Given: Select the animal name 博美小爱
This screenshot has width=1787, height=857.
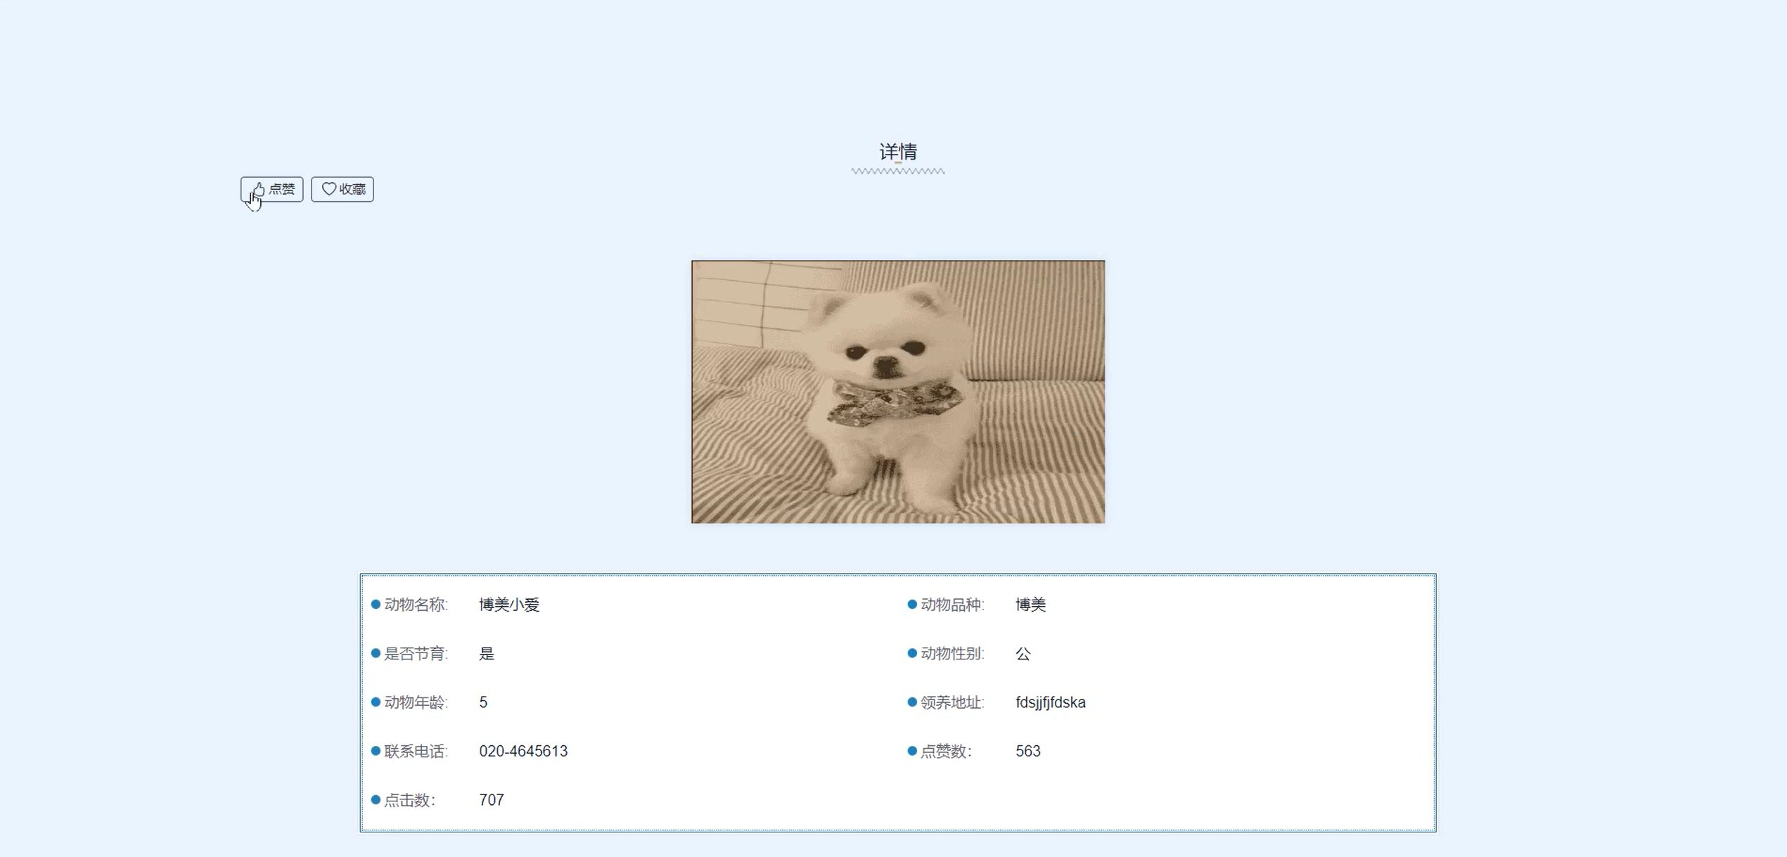Looking at the screenshot, I should tap(509, 605).
